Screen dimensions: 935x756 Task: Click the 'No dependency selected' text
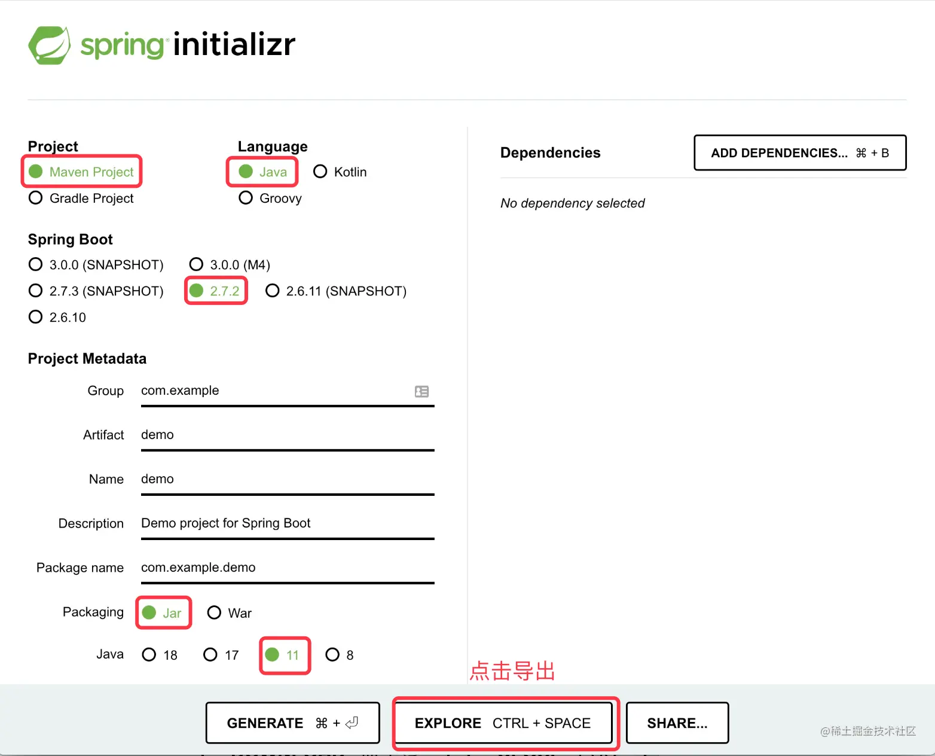point(573,203)
